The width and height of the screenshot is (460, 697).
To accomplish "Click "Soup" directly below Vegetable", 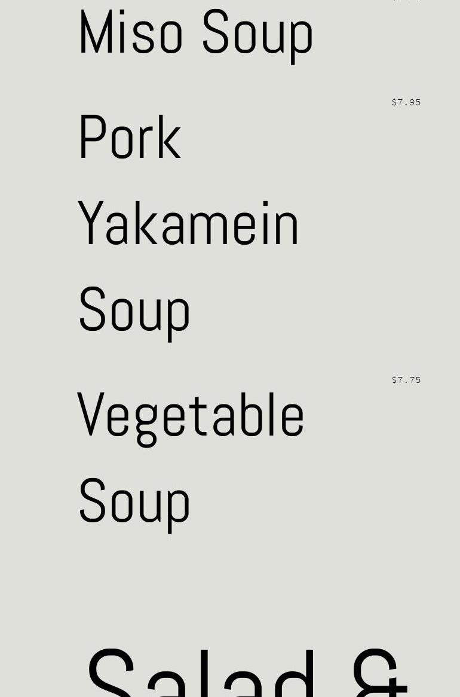I will tap(134, 501).
